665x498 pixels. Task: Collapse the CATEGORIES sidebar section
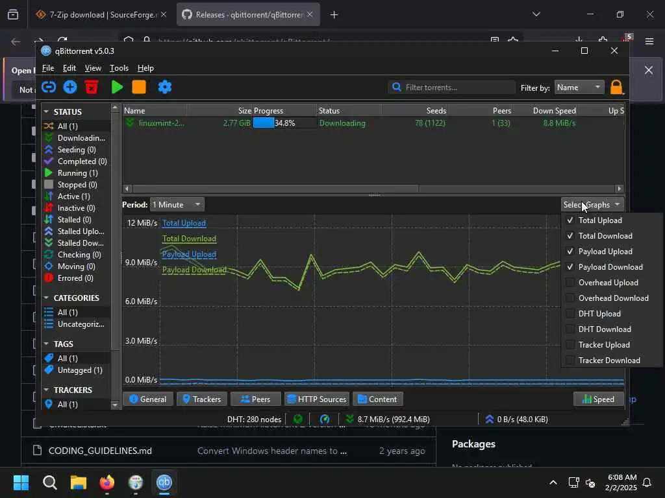46,298
